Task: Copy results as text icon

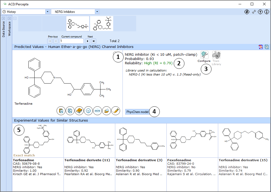Action: pyautogui.click(x=266, y=47)
